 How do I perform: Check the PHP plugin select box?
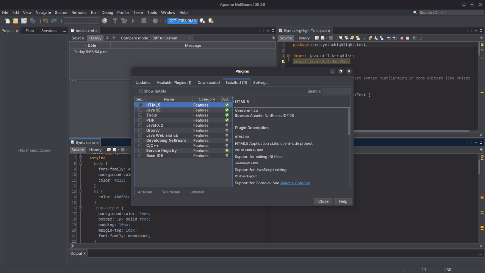tap(140, 120)
